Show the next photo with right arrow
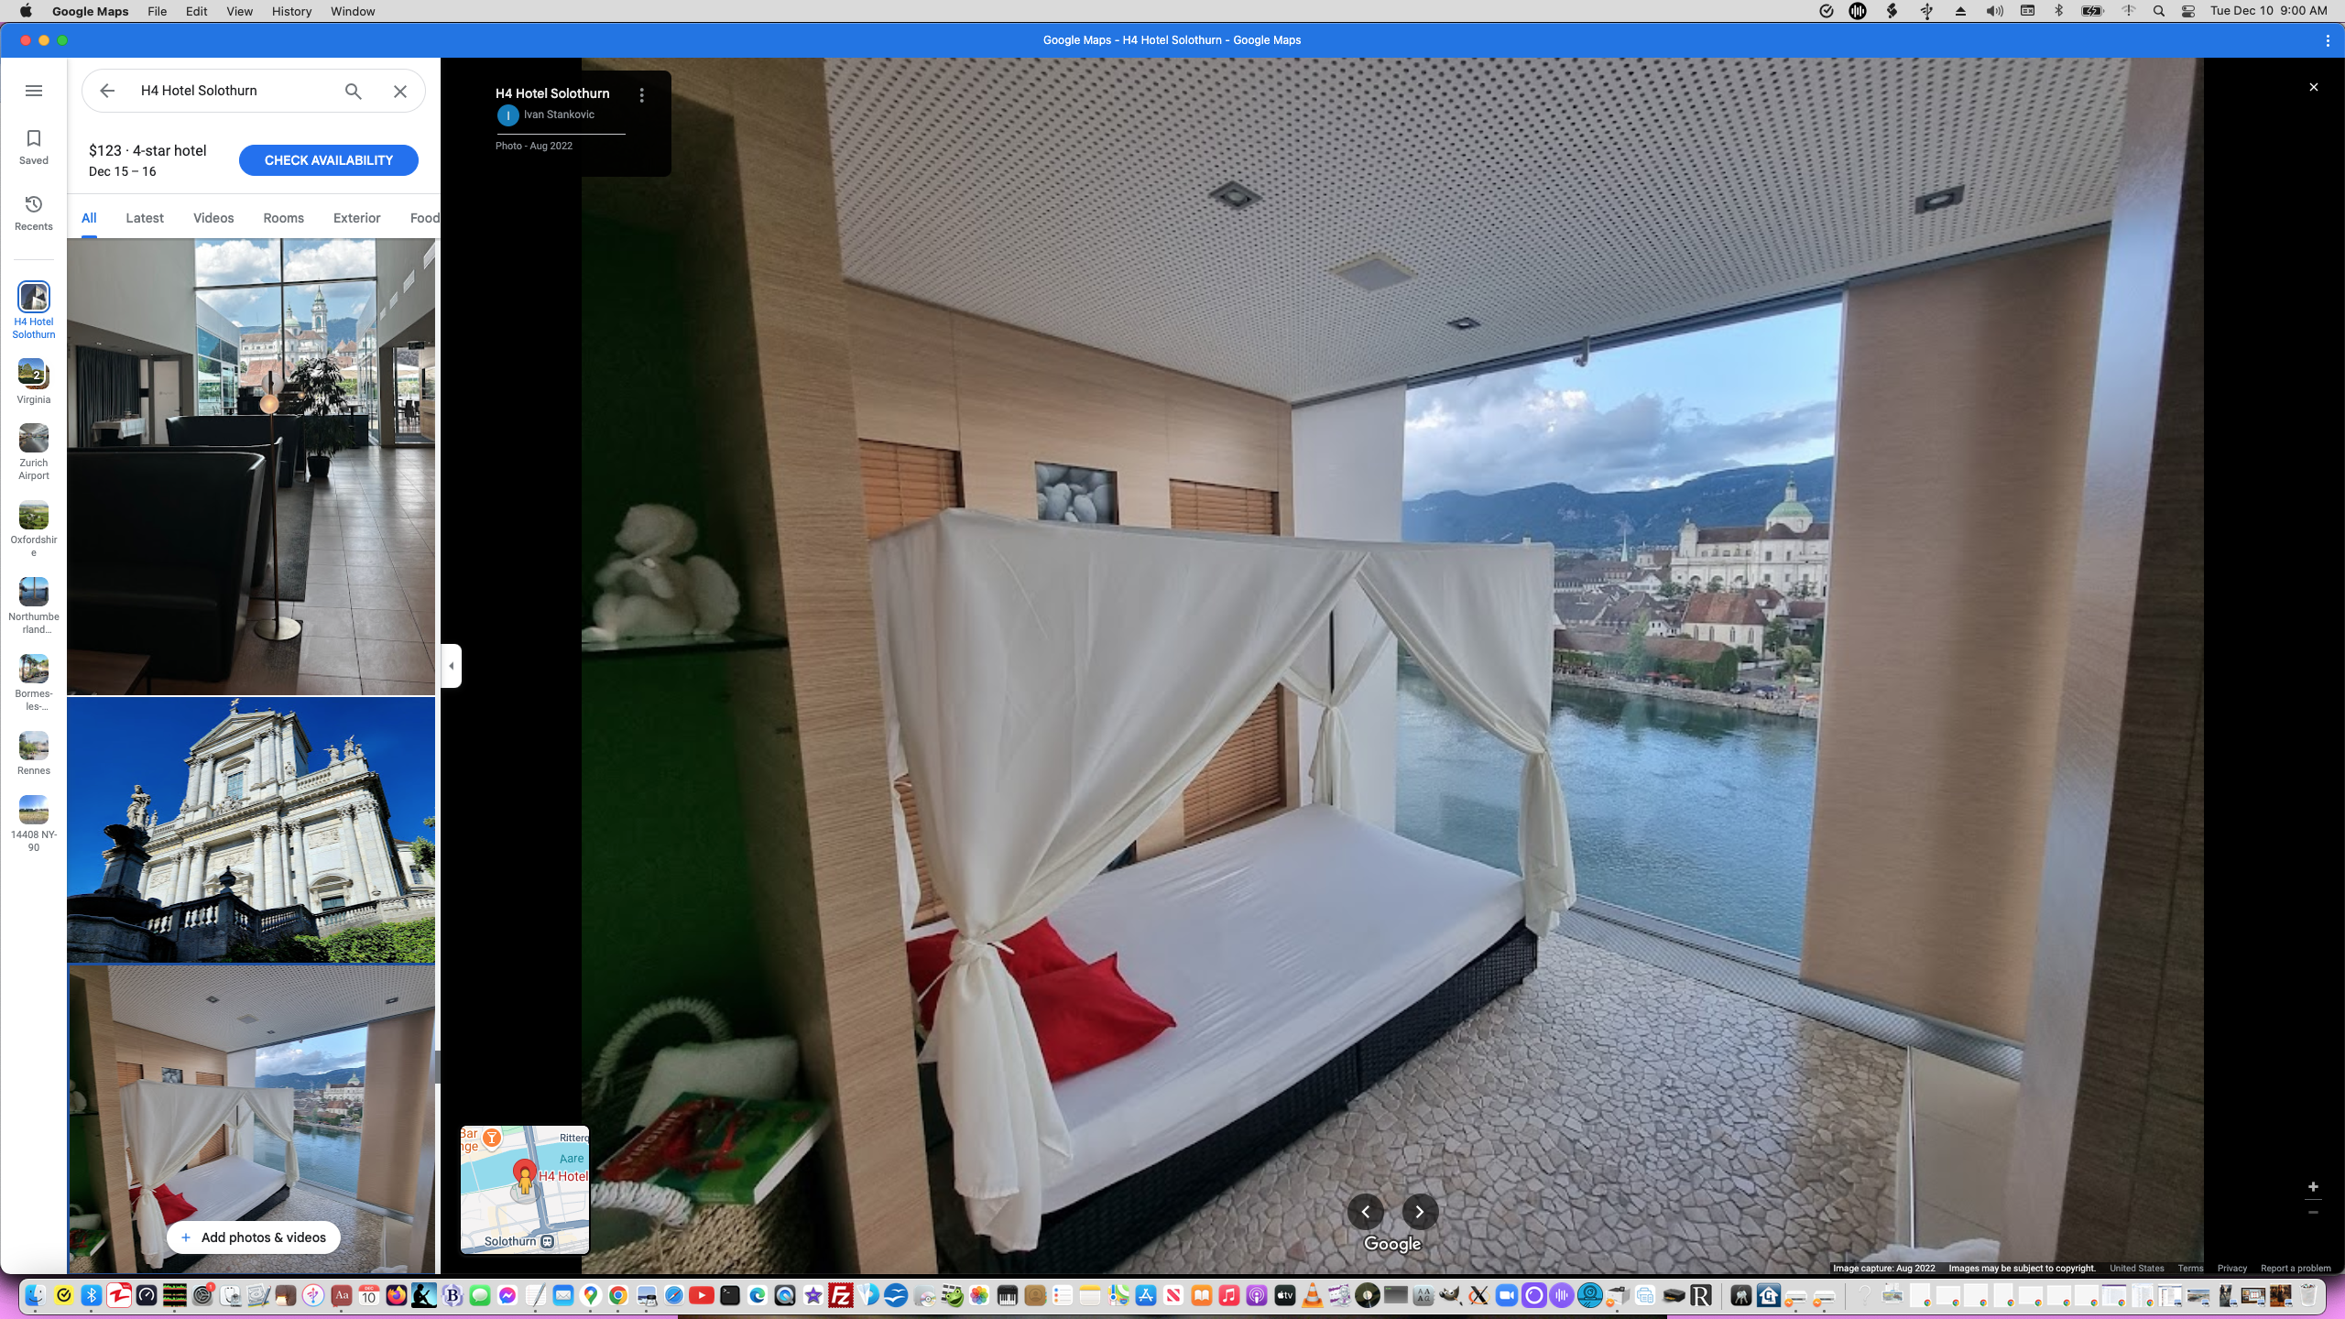This screenshot has width=2345, height=1319. point(1420,1212)
